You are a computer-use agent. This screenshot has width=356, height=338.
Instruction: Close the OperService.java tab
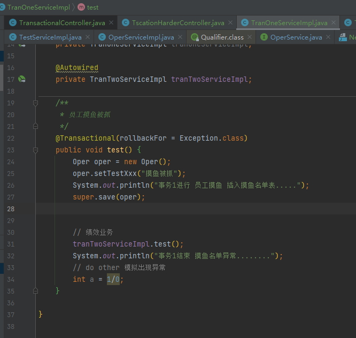[x=328, y=37]
